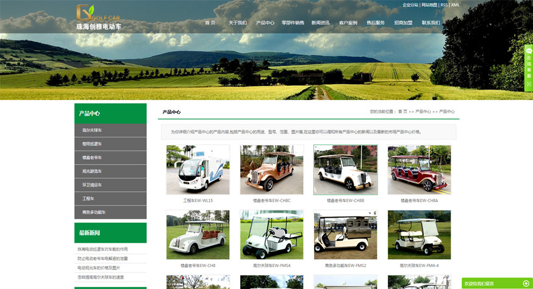Click the green 最新新闻 sidebar header

point(110,233)
